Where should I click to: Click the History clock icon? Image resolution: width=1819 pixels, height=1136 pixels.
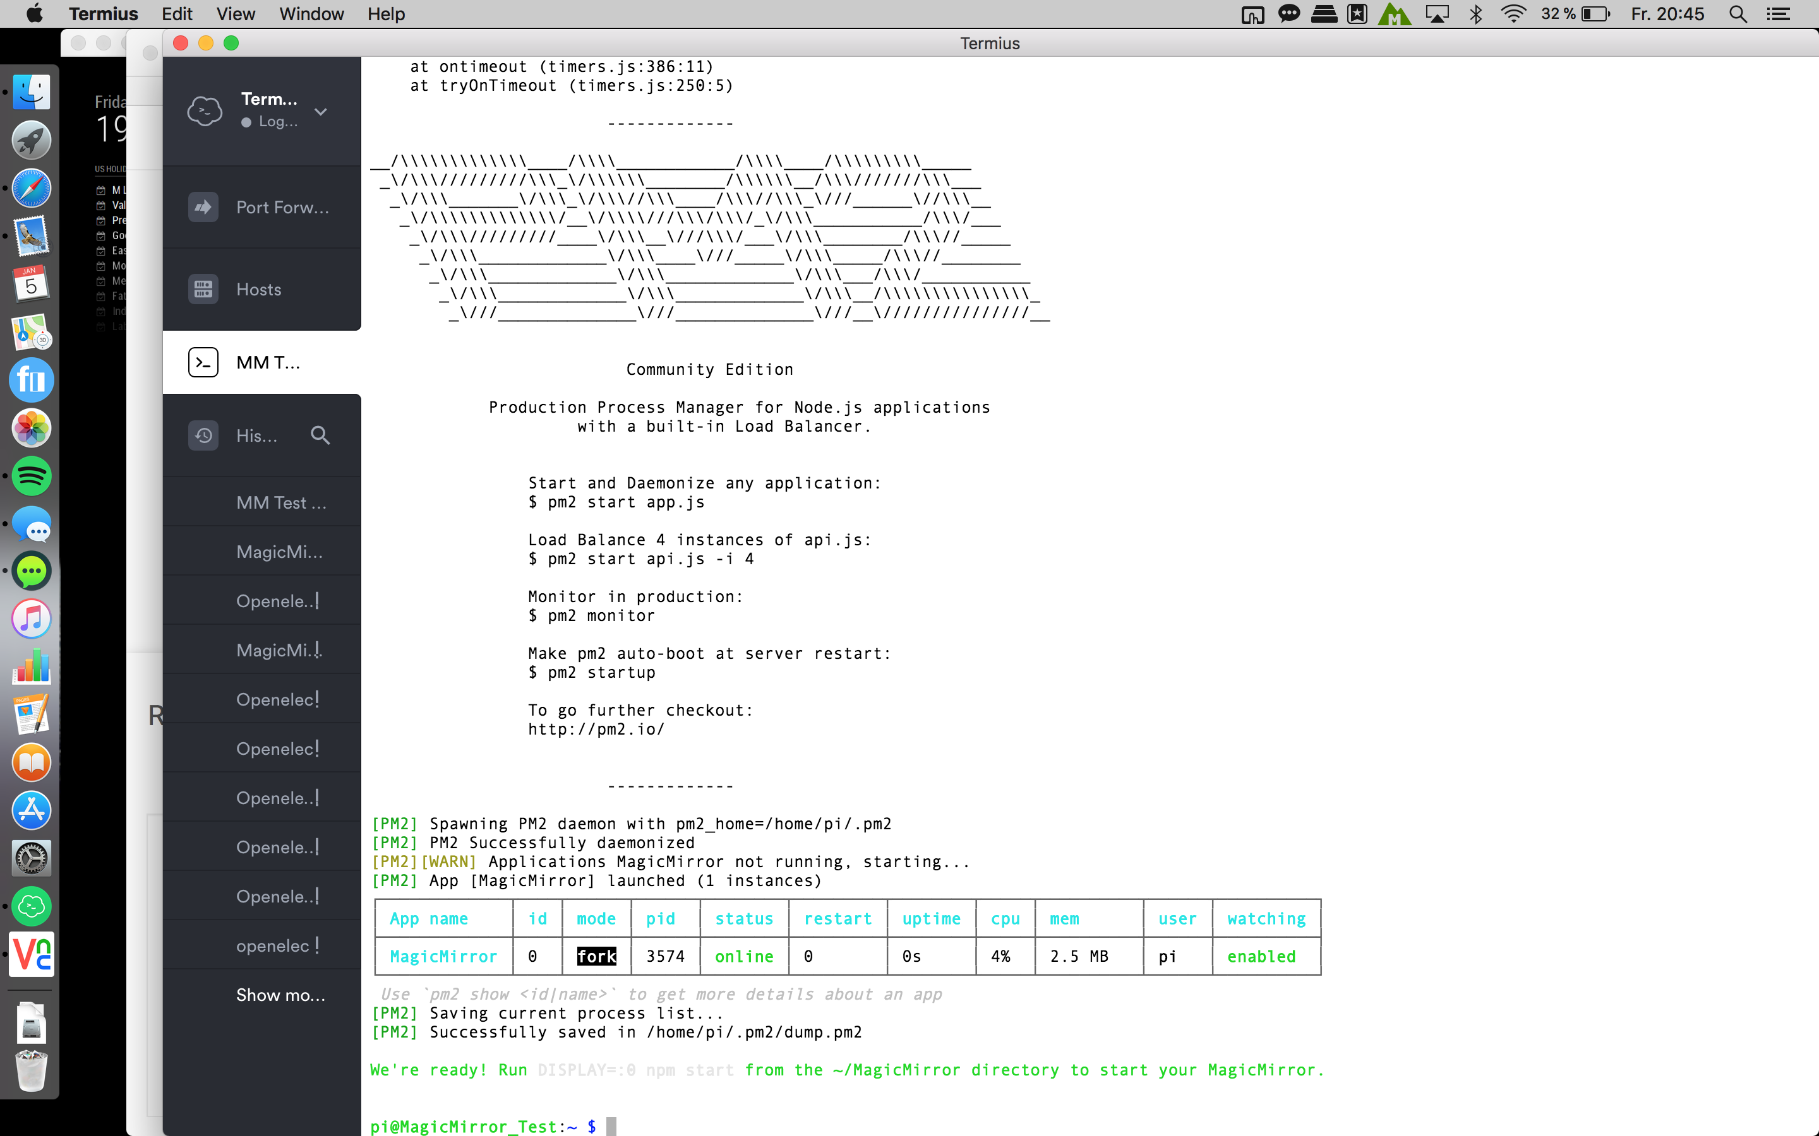pyautogui.click(x=203, y=435)
